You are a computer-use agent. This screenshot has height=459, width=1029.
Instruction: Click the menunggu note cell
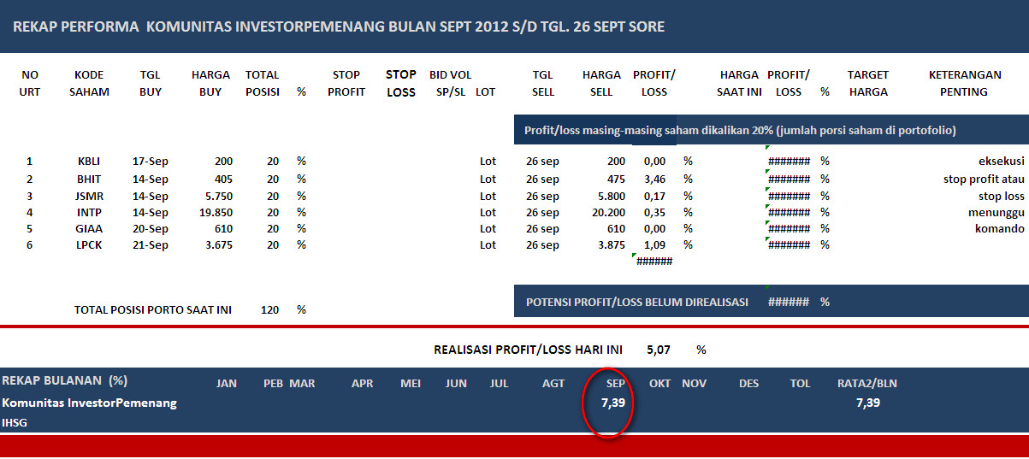(996, 212)
